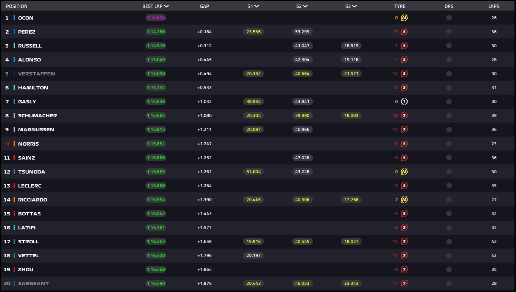Viewport: 516px width, 292px height.
Task: Click Perez's blue team color bar
Action: (14, 32)
